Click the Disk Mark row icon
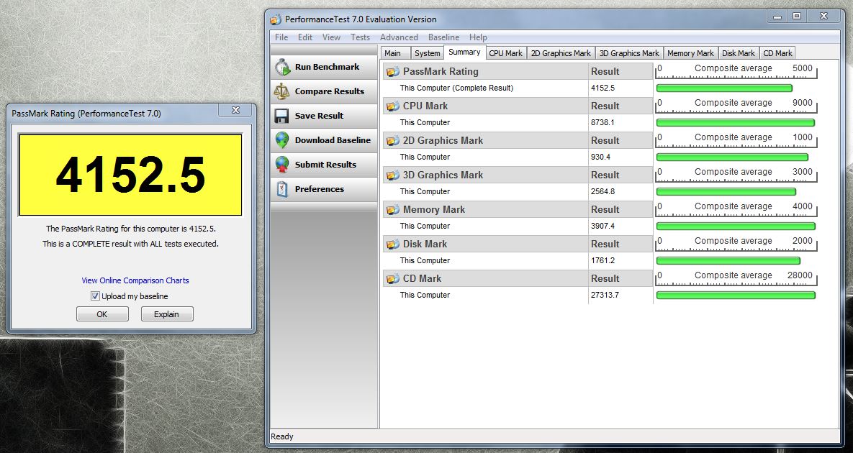The height and width of the screenshot is (453, 853). pos(392,244)
